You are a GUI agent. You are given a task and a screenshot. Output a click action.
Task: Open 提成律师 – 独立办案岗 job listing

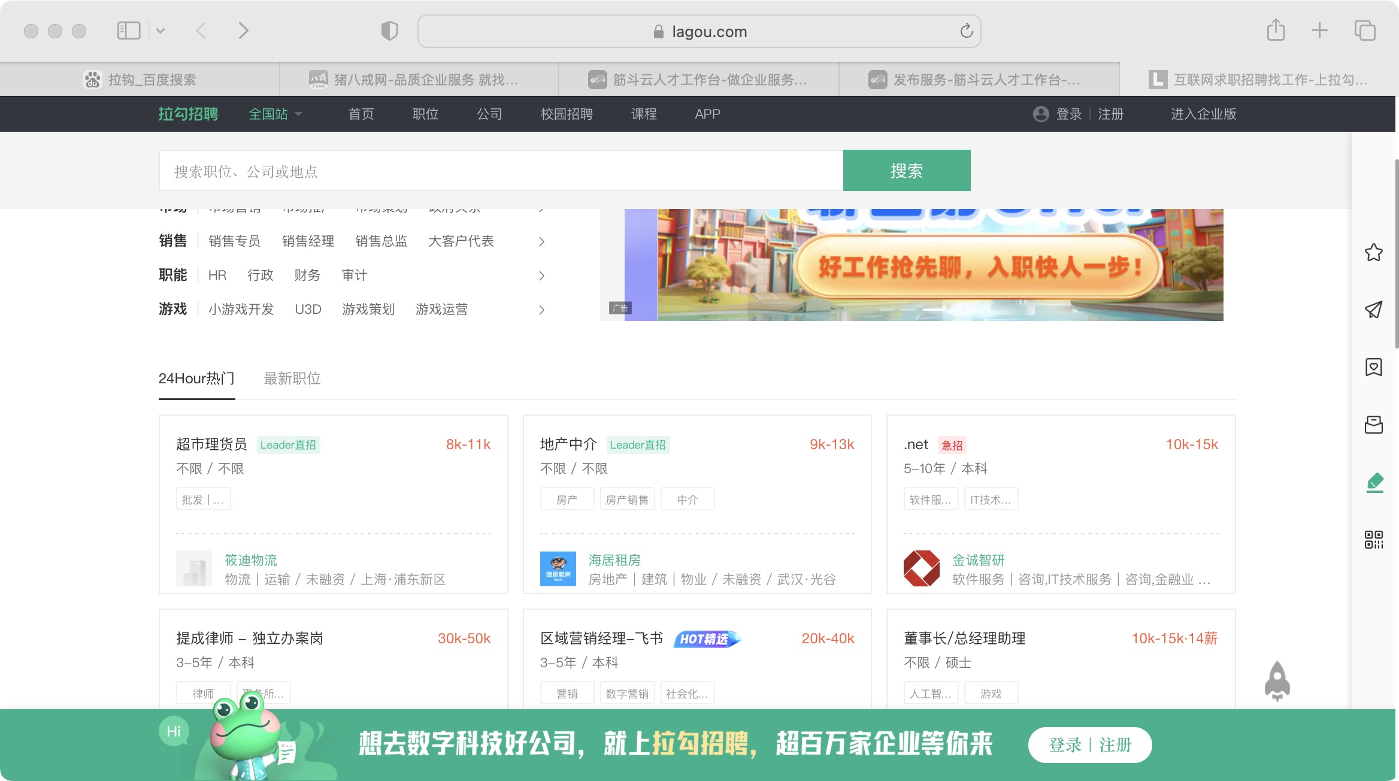(250, 638)
